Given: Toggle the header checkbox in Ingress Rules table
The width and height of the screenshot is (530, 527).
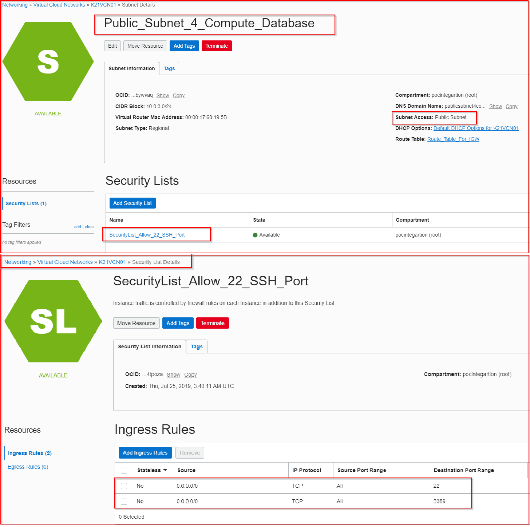Looking at the screenshot, I should point(124,470).
